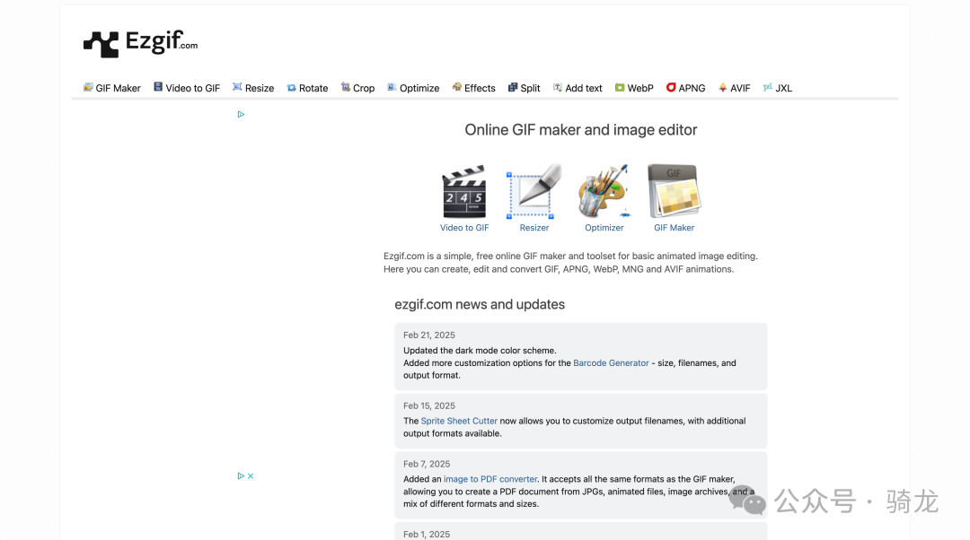Click the Split menu icon
Viewport: 970px width, 540px height.
pyautogui.click(x=513, y=87)
